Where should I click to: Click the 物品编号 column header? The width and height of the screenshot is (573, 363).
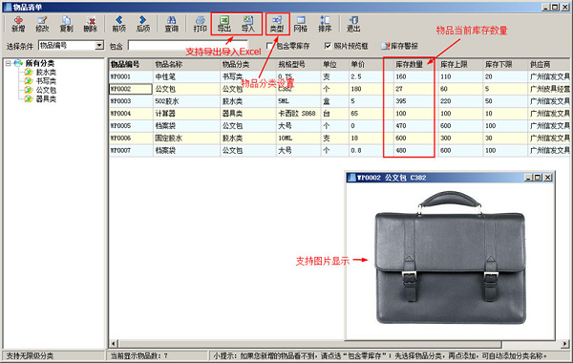coord(131,64)
